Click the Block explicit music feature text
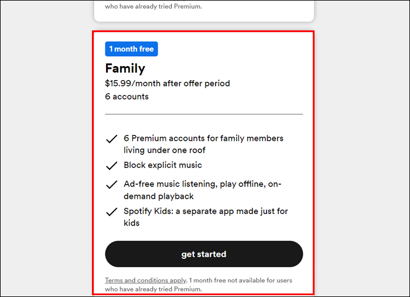This screenshot has width=410, height=297. click(x=163, y=165)
